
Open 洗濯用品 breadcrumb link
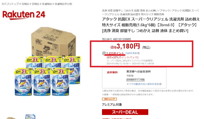(x=47, y=4)
